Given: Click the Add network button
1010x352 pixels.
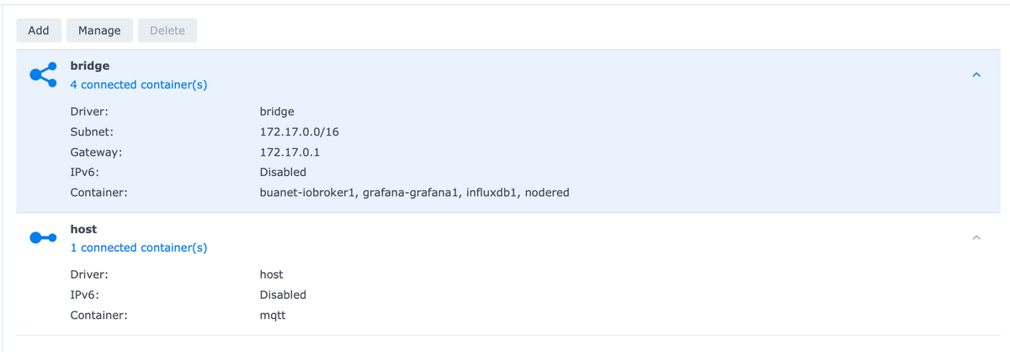Looking at the screenshot, I should click(39, 30).
